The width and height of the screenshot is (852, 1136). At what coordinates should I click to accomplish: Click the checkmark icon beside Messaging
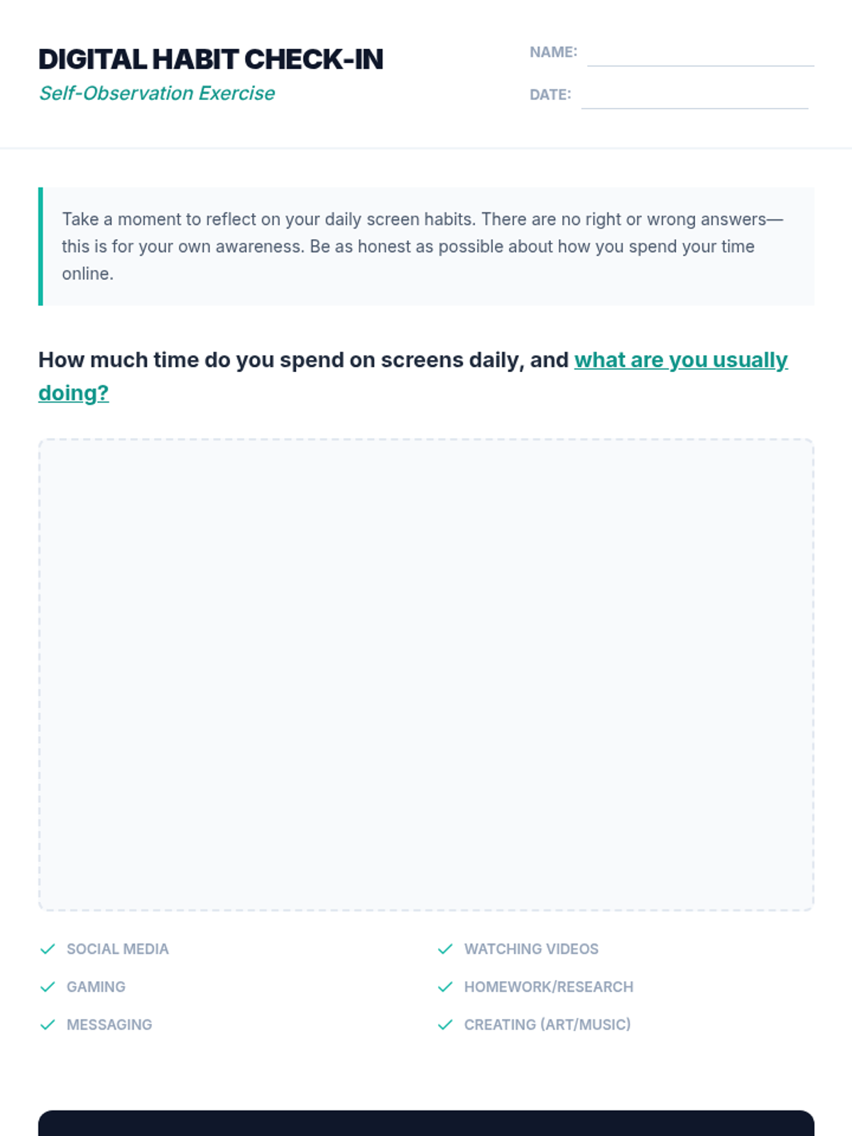[x=48, y=1025]
